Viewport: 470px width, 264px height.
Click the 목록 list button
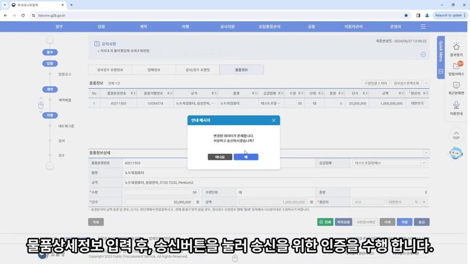96,222
